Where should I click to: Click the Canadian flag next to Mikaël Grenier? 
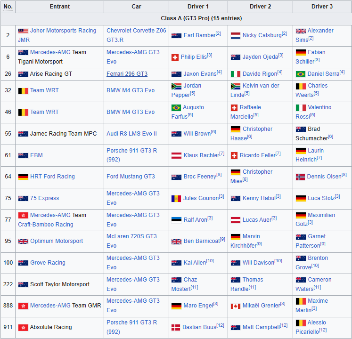(x=236, y=306)
